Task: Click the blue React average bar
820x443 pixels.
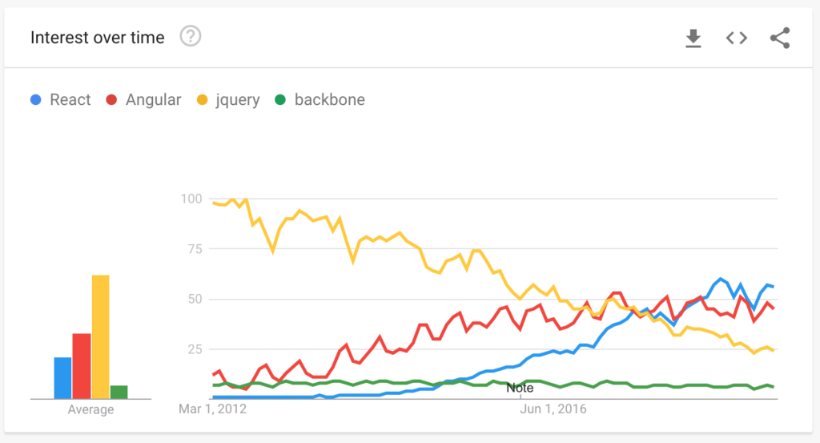Action: [x=62, y=378]
